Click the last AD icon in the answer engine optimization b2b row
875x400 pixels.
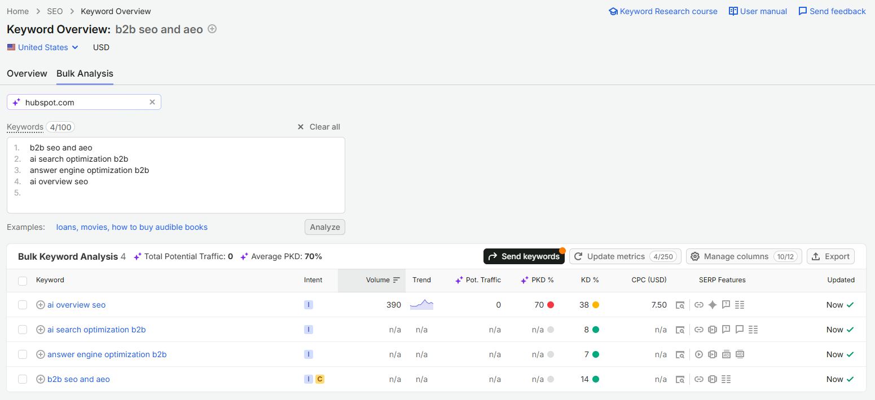[740, 354]
